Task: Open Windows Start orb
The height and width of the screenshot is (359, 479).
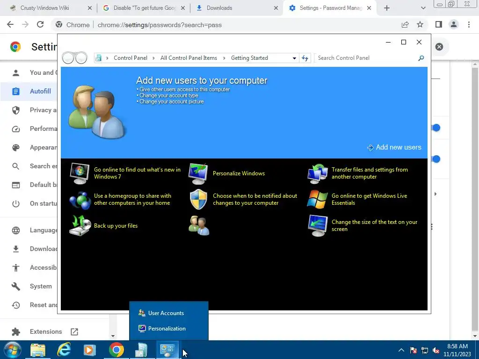Action: pos(12,350)
